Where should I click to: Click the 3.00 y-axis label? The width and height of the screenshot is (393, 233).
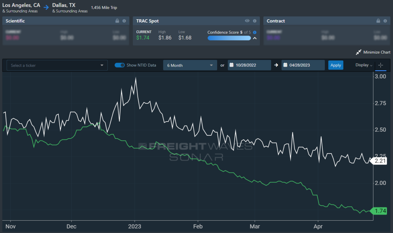click(x=380, y=76)
